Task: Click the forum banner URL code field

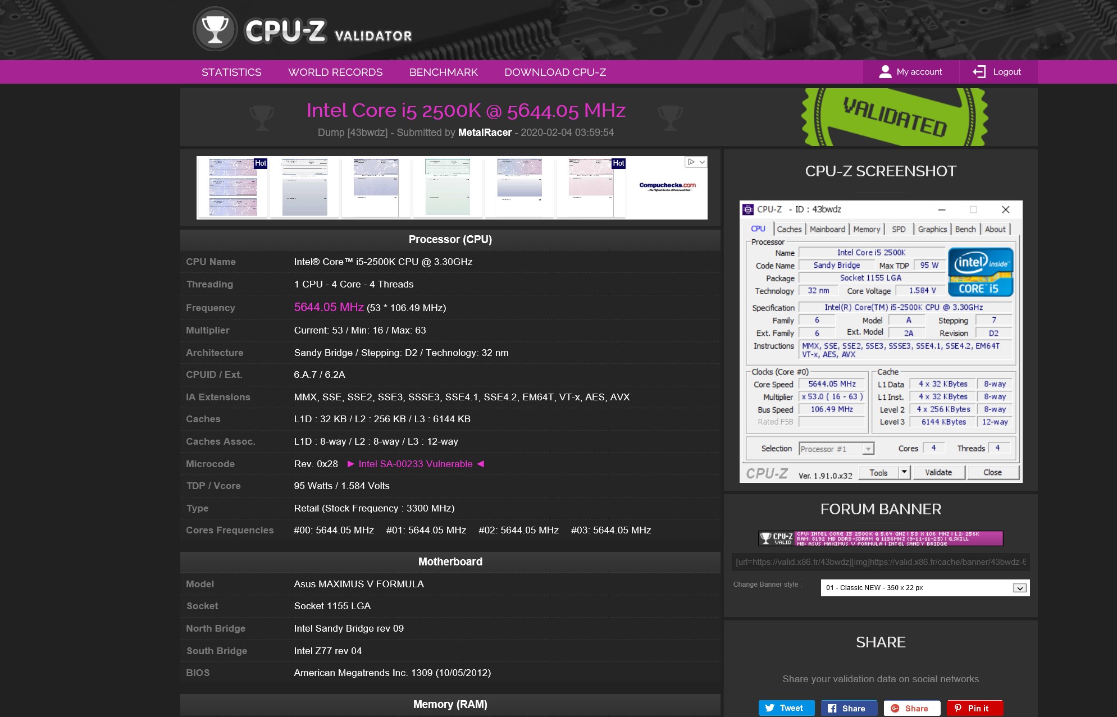Action: (881, 562)
